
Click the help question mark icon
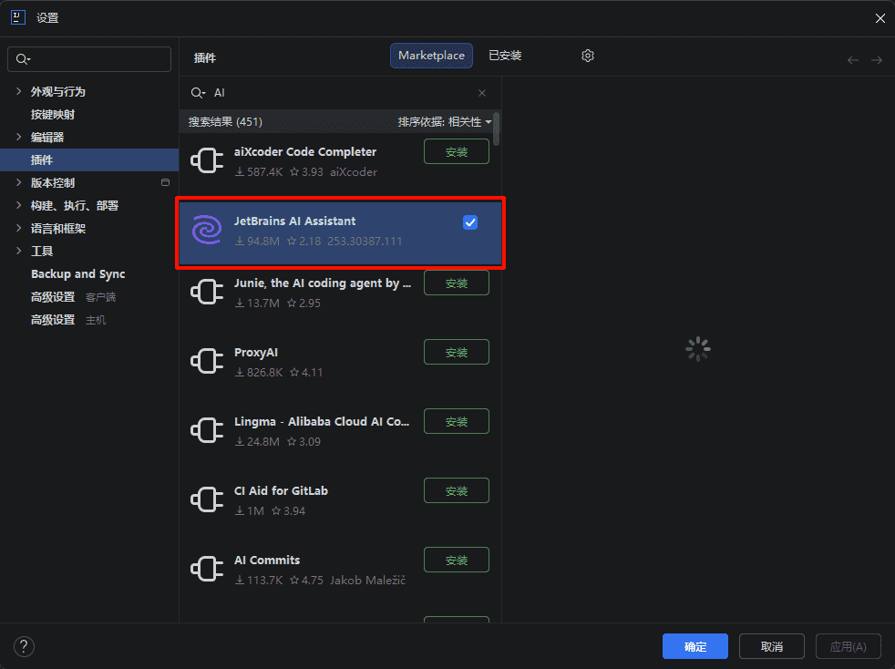[24, 646]
